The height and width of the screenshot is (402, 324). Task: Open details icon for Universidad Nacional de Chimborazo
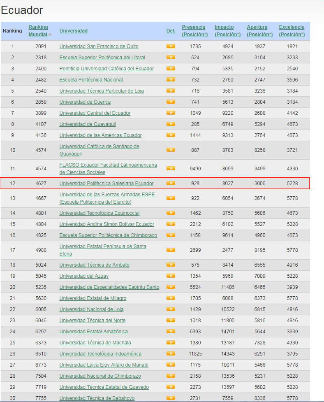click(171, 376)
